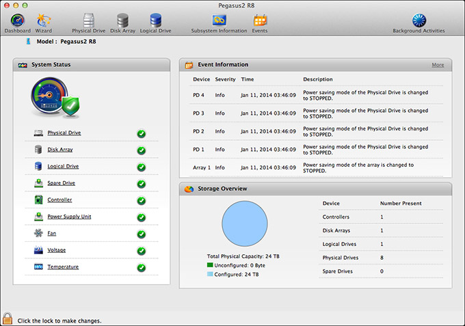
Task: Open the Temperature link
Action: [63, 267]
